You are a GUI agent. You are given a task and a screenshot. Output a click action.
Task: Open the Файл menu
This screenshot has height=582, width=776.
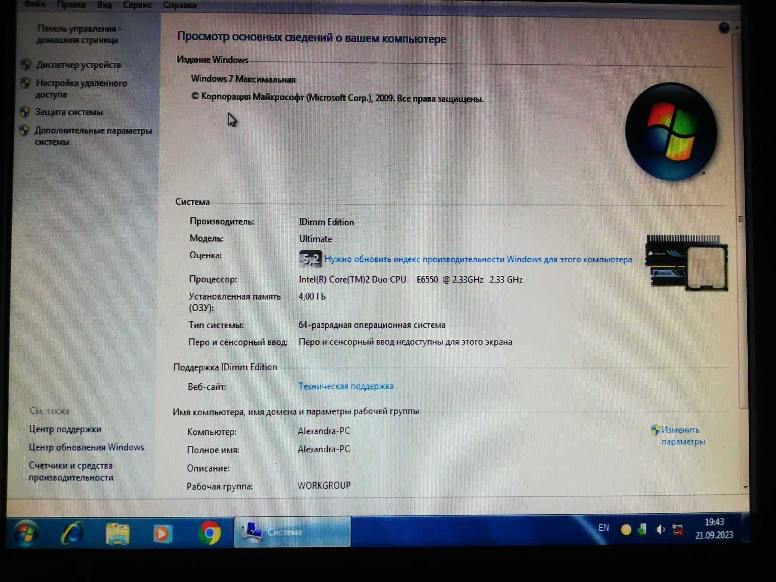click(34, 4)
